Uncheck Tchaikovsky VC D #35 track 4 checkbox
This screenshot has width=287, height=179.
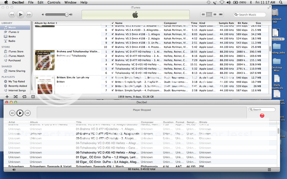pos(113,64)
